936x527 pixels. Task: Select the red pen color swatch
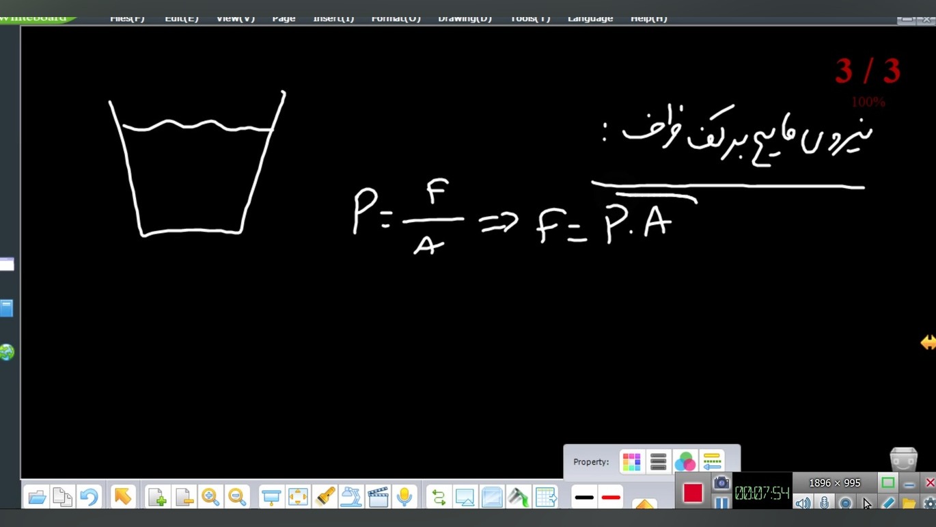coord(611,498)
